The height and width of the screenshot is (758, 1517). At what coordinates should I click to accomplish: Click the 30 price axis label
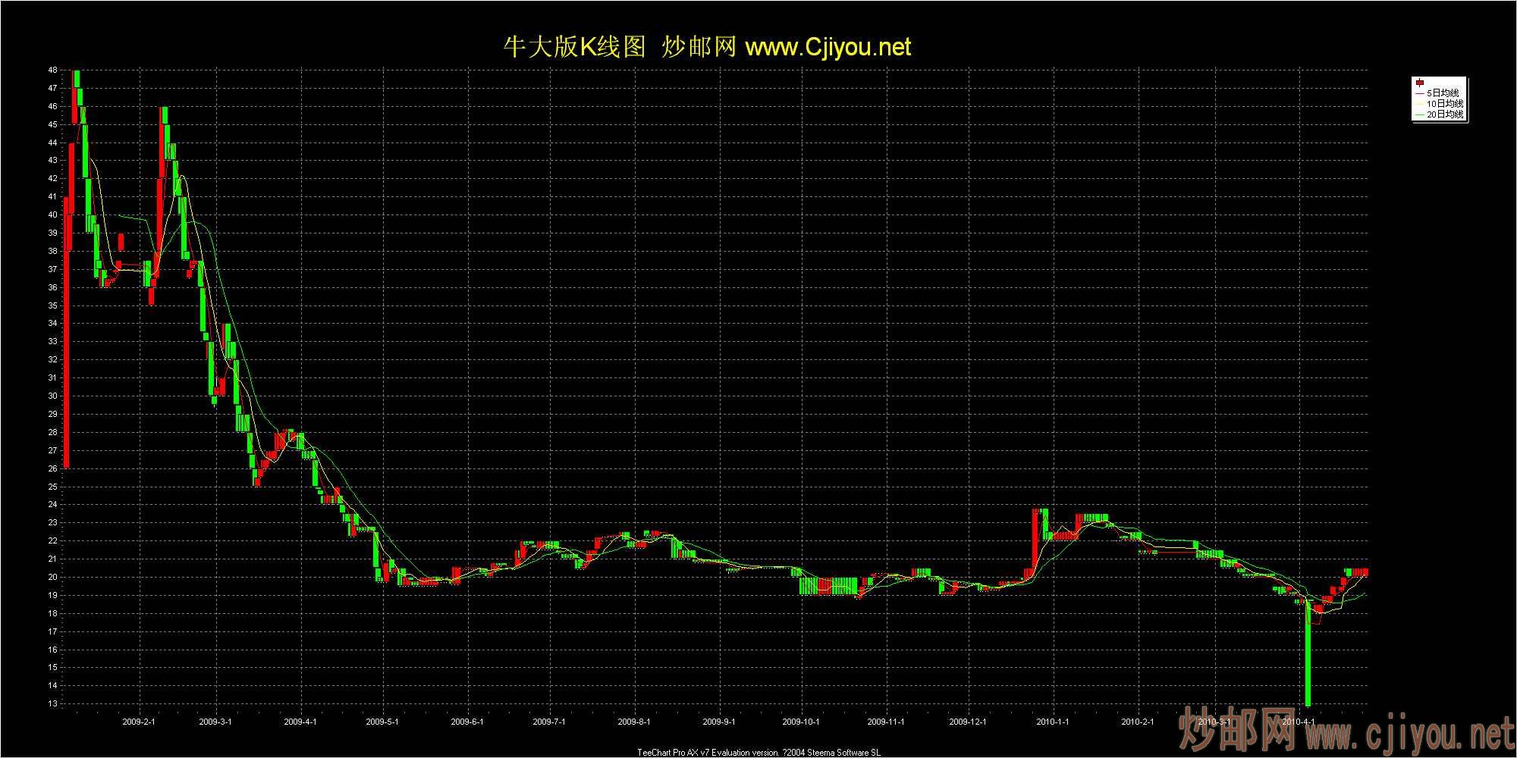(x=52, y=396)
